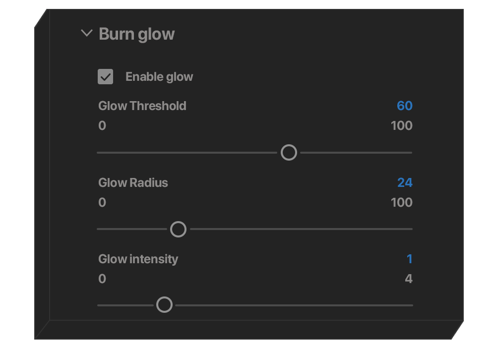Click the Burn glow section title
496x348 pixels.
[136, 34]
